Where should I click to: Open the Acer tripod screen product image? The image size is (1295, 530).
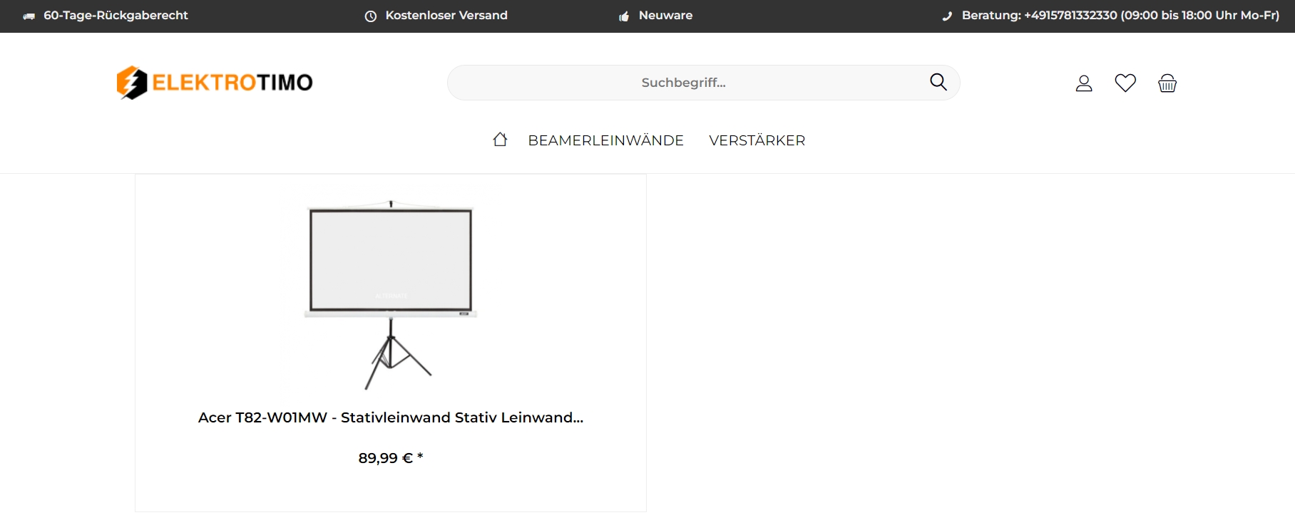[391, 294]
